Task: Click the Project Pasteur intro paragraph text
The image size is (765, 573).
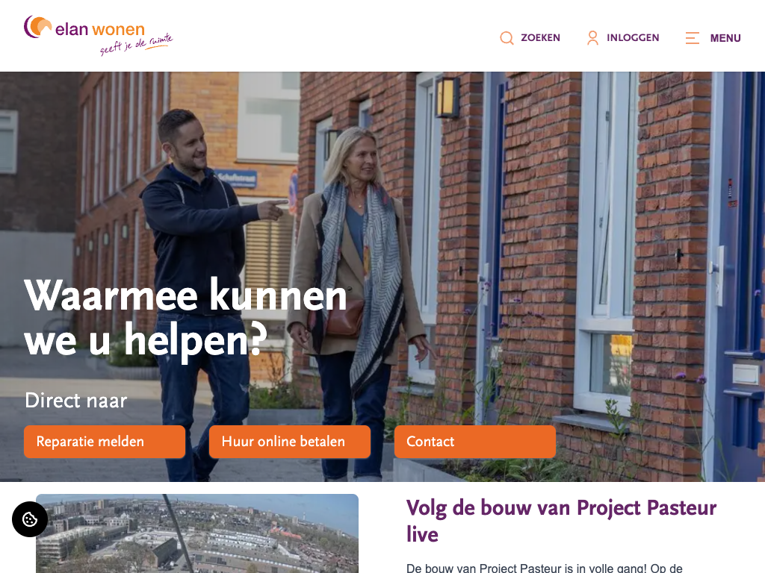Action: pos(545,568)
